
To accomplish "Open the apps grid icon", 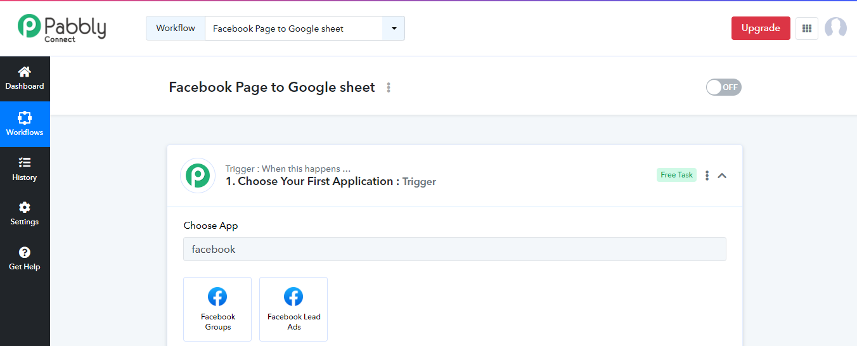I will point(807,29).
